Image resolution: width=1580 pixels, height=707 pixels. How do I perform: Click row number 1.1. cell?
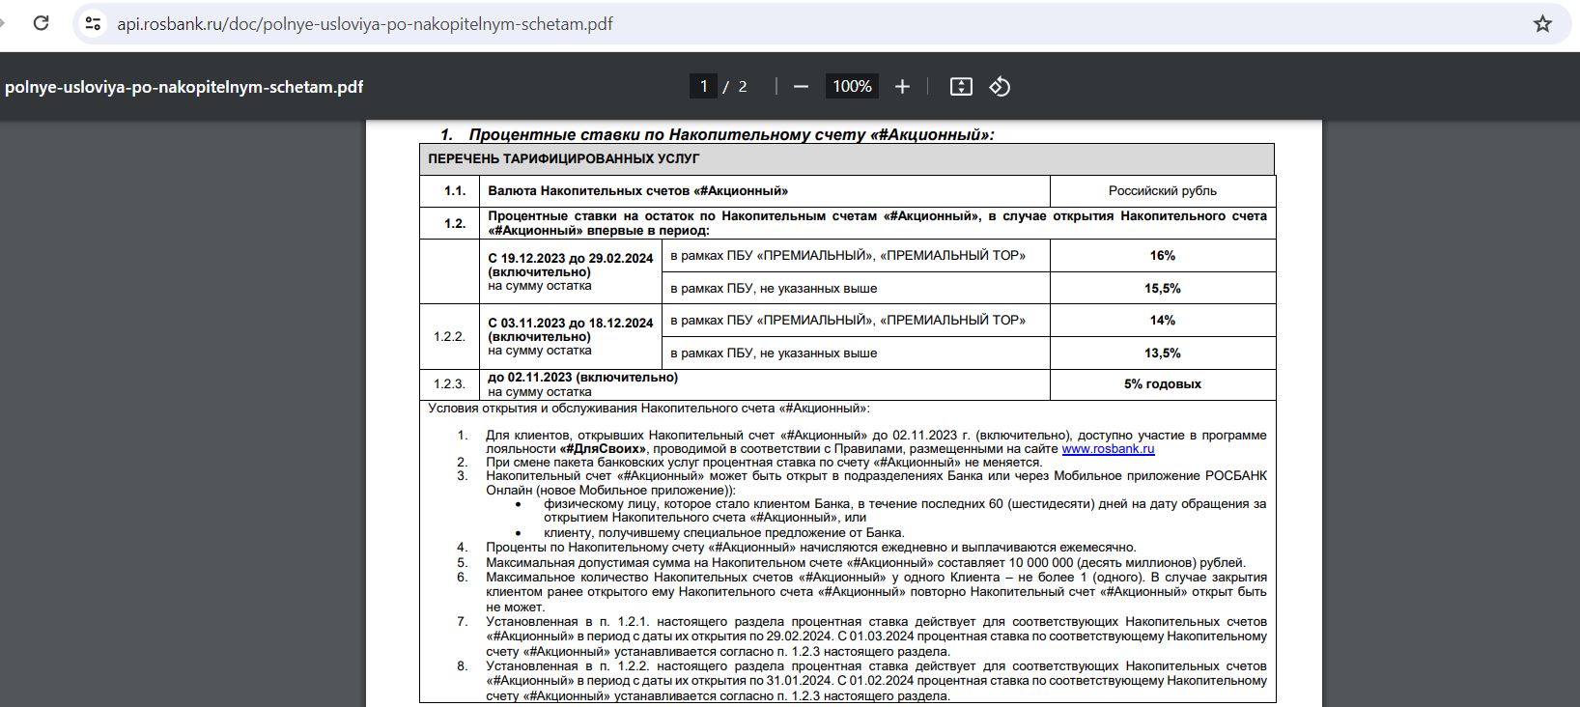pos(450,191)
